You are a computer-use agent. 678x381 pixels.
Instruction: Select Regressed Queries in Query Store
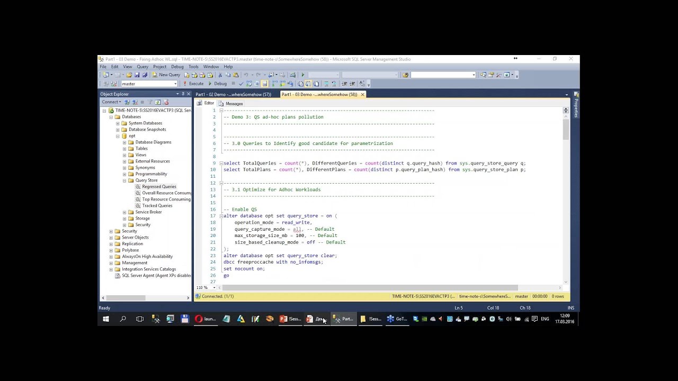pyautogui.click(x=159, y=187)
